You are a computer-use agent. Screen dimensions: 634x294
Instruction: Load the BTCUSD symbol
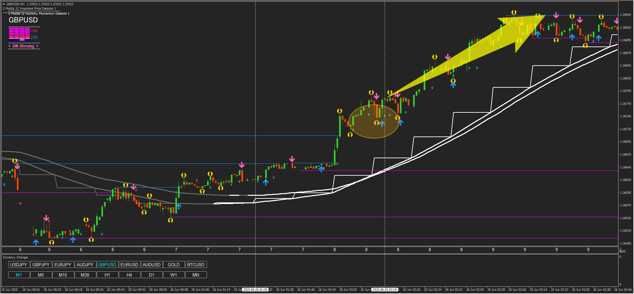(196, 265)
